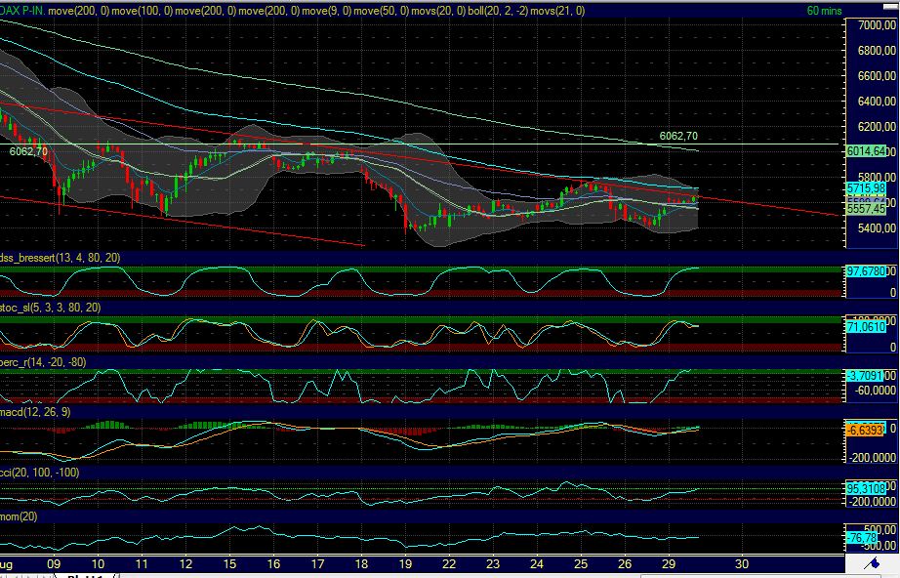Image resolution: width=900 pixels, height=578 pixels.
Task: Select the cci(20, 100, -100) panel label
Action: 40,473
